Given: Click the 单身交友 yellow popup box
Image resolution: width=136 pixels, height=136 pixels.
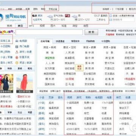Looking at the screenshot, I should 79,68.
